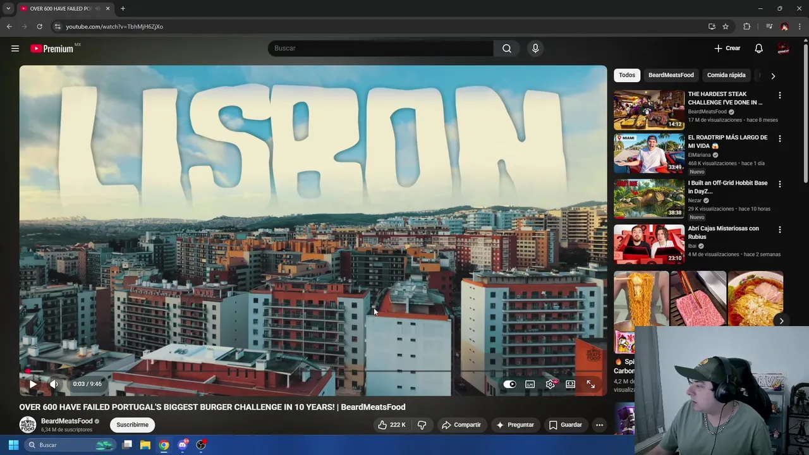
Task: Create content with the Crear button
Action: [x=727, y=49]
